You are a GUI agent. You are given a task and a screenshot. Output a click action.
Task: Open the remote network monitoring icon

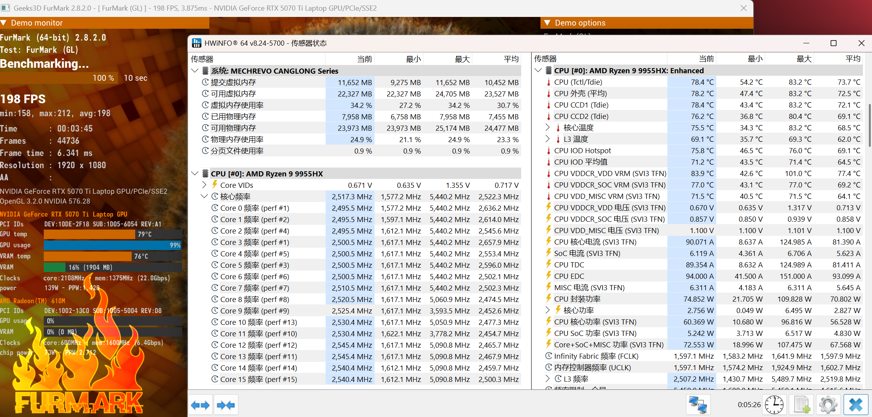tap(698, 405)
